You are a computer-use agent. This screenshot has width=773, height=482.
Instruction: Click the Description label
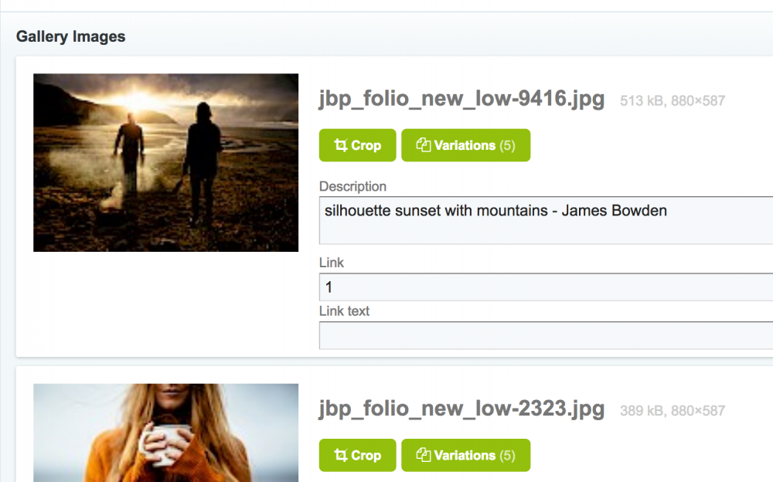coord(352,186)
